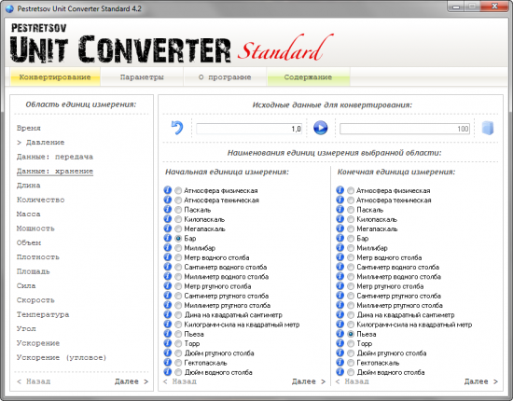
Task: Select target unit Килопаскаль radio
Action: 351,219
